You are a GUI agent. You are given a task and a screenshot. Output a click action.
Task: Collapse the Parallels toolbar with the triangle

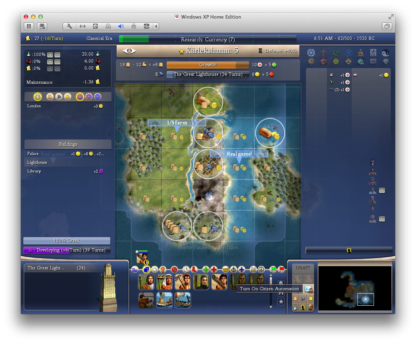click(x=156, y=26)
